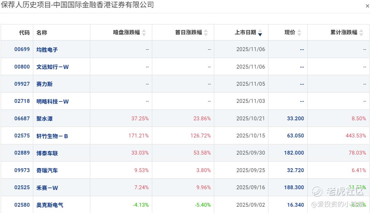The height and width of the screenshot is (213, 371).
Task: Close the sponsor history dialog
Action: 367,6
